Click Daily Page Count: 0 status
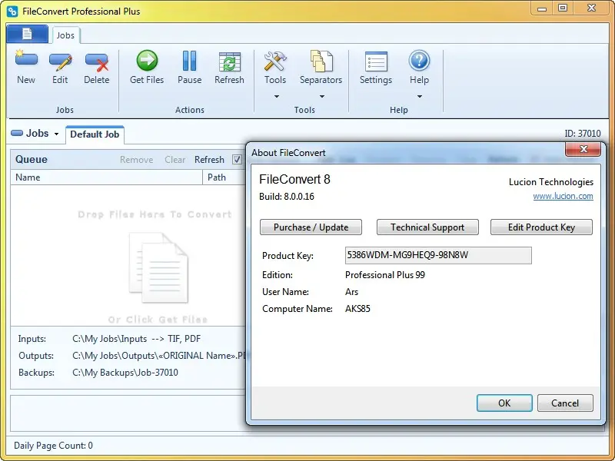The image size is (615, 461). coord(53,446)
